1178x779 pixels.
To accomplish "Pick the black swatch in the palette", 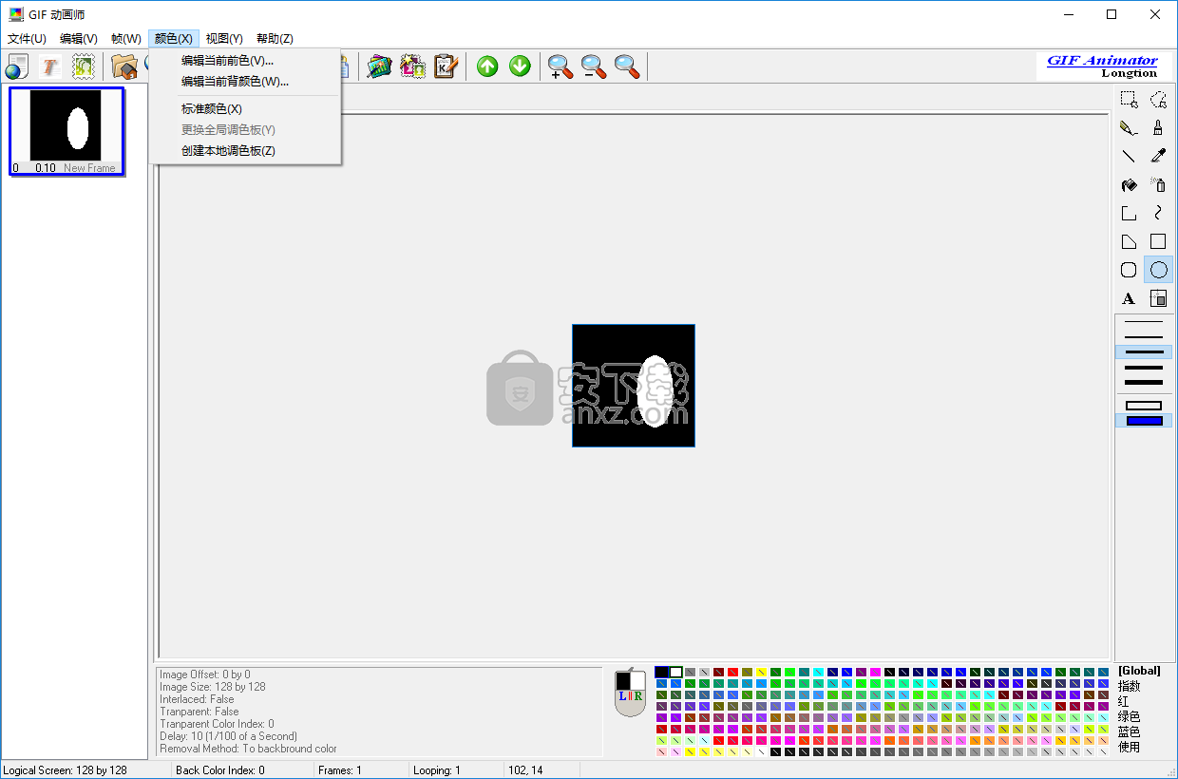I will pos(661,672).
